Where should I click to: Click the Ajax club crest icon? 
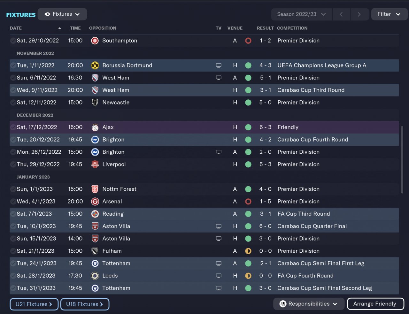pos(95,127)
